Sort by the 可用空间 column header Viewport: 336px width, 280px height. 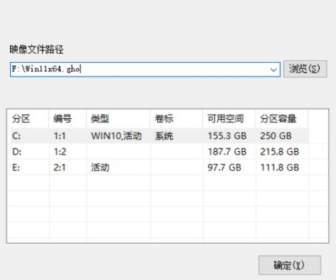225,119
